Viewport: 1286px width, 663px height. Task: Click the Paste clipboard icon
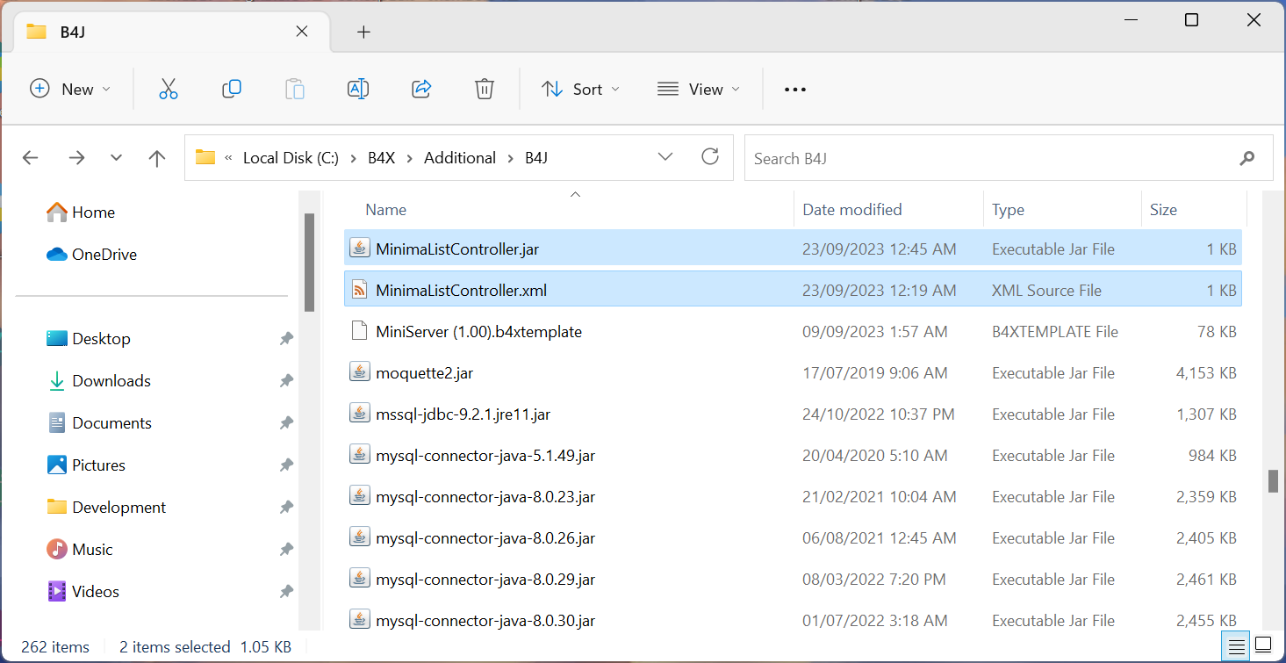(295, 89)
